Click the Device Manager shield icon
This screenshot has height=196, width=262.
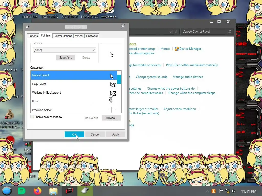pos(177,49)
